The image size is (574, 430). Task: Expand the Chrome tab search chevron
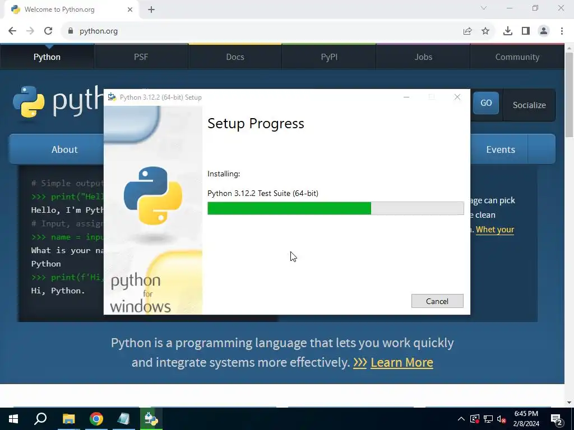(x=484, y=8)
